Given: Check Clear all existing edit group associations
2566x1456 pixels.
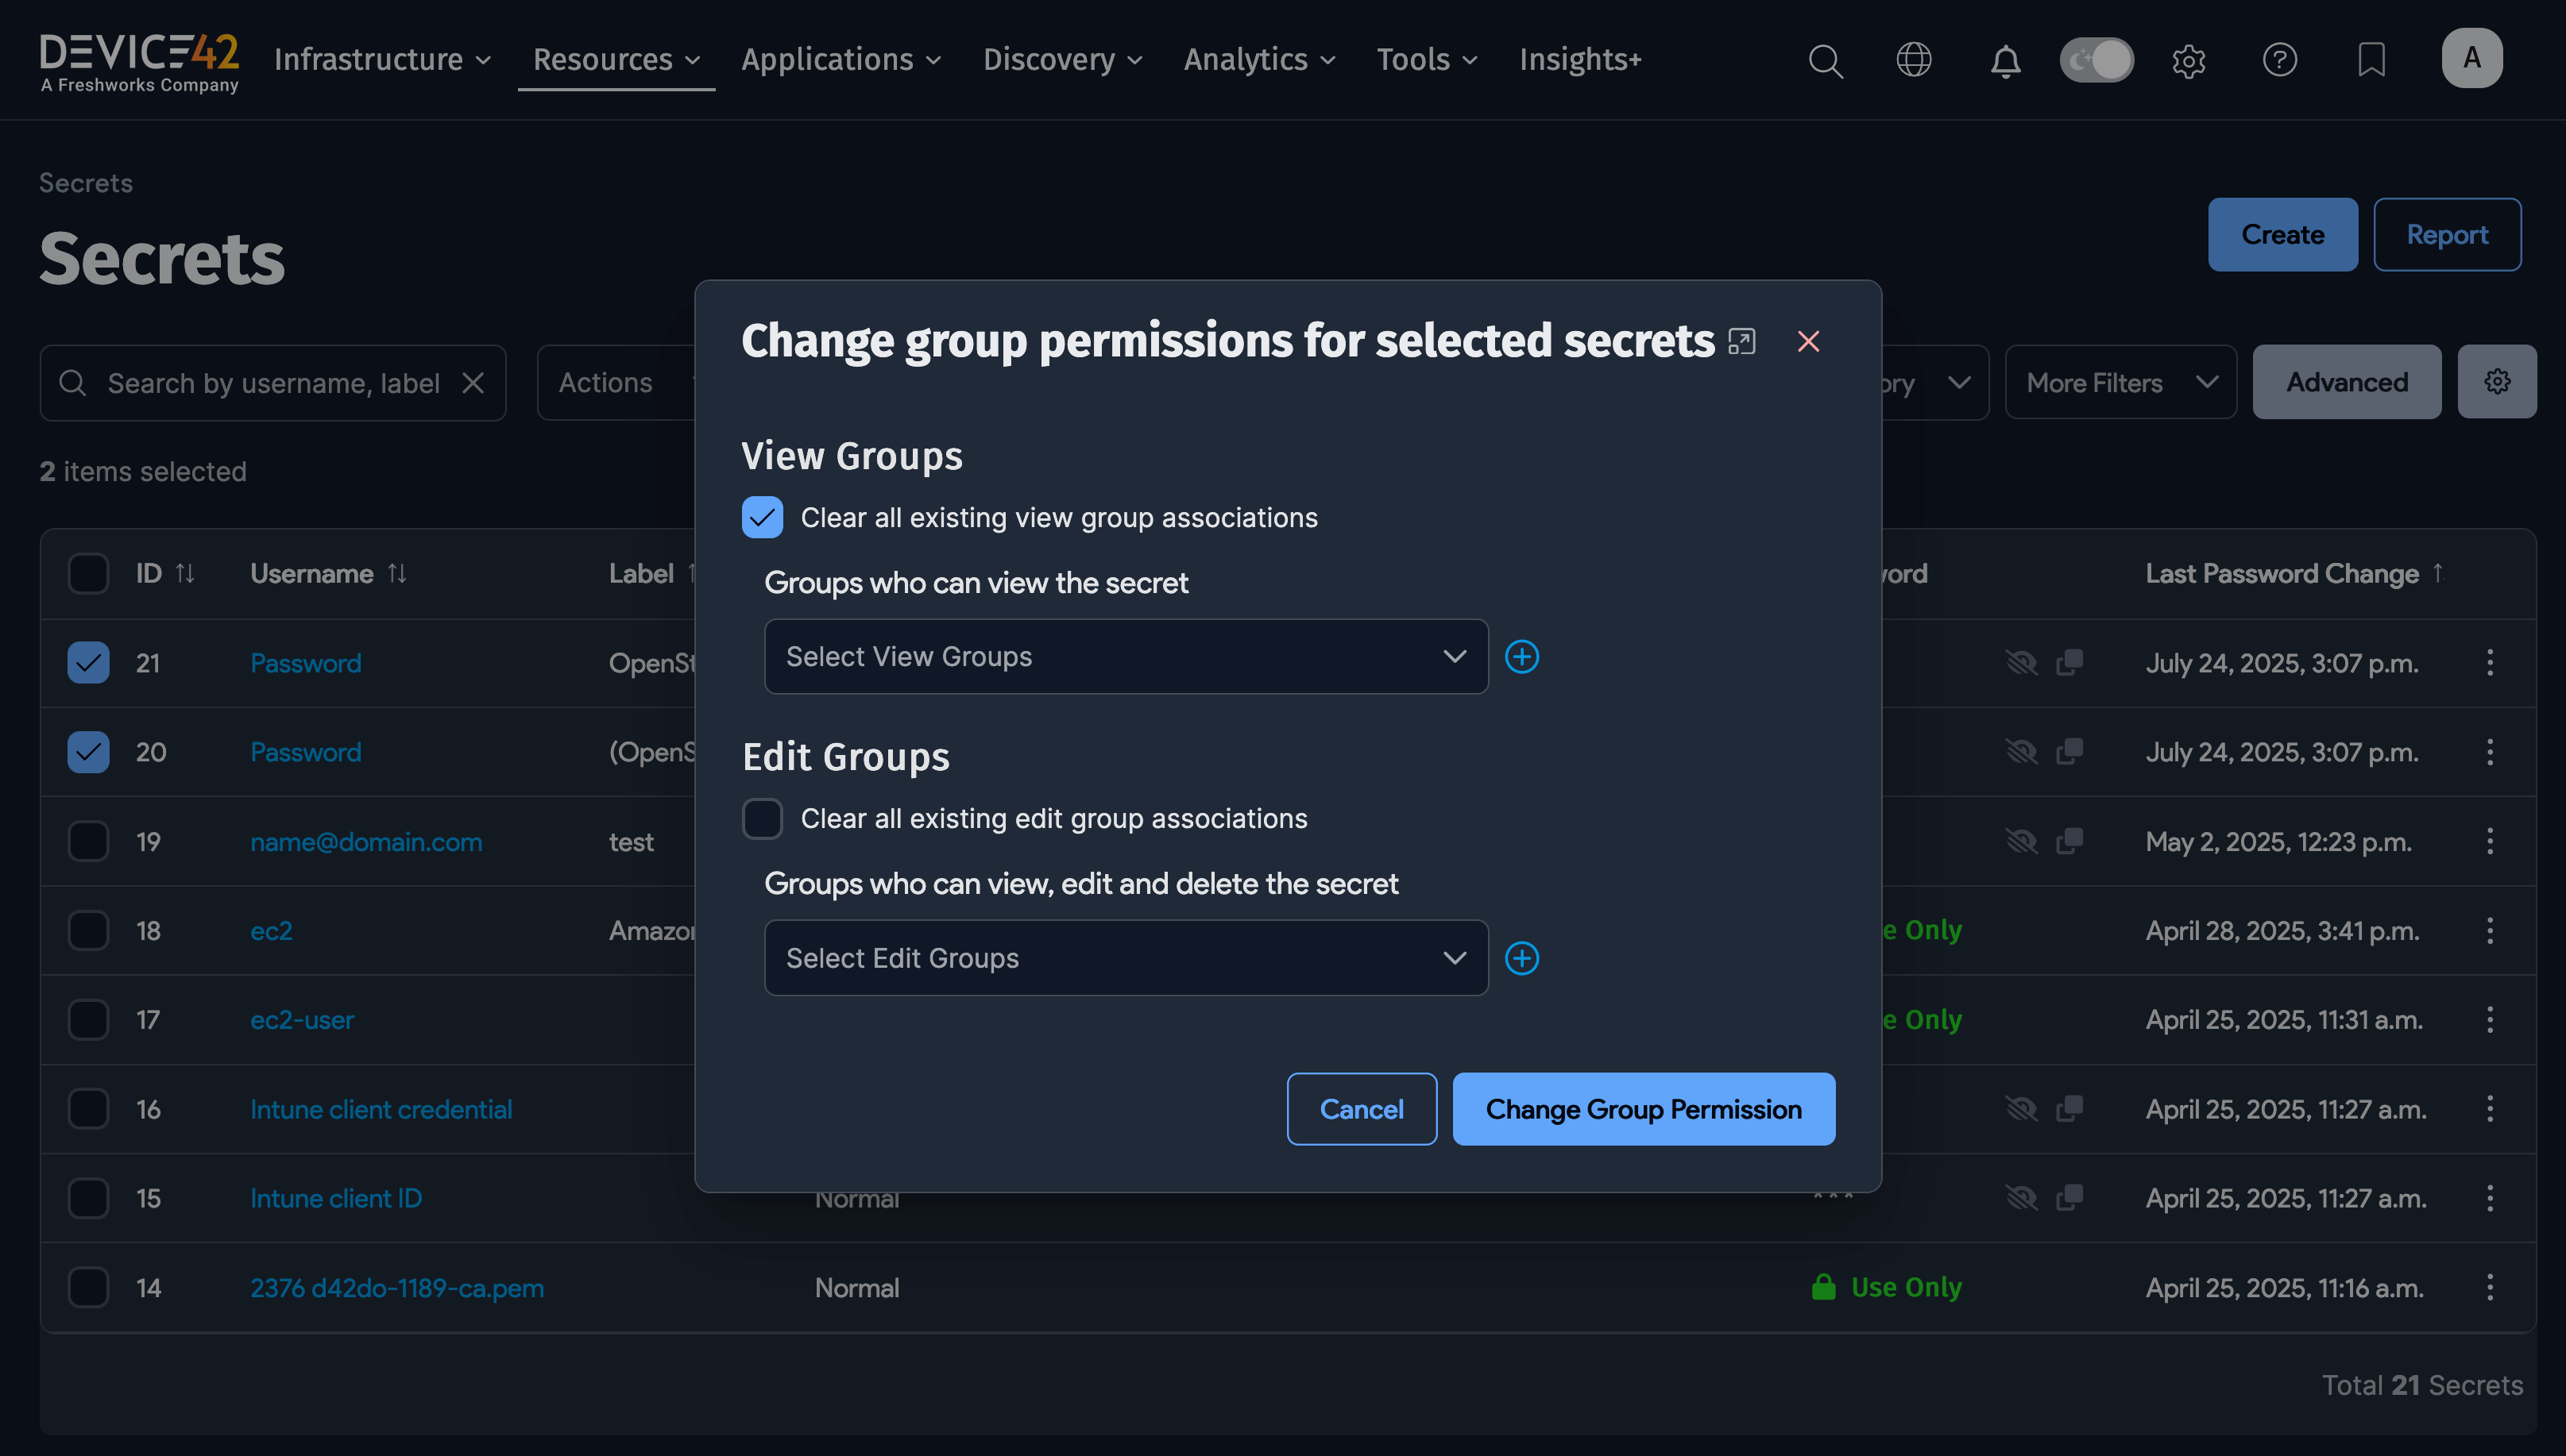Looking at the screenshot, I should tap(763, 819).
